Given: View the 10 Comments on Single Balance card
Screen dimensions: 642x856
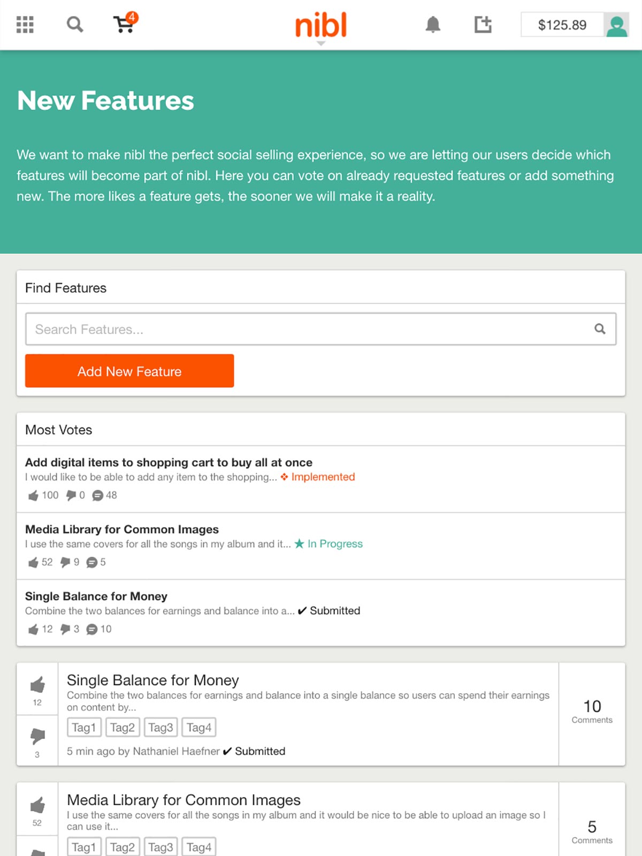Looking at the screenshot, I should click(x=592, y=712).
